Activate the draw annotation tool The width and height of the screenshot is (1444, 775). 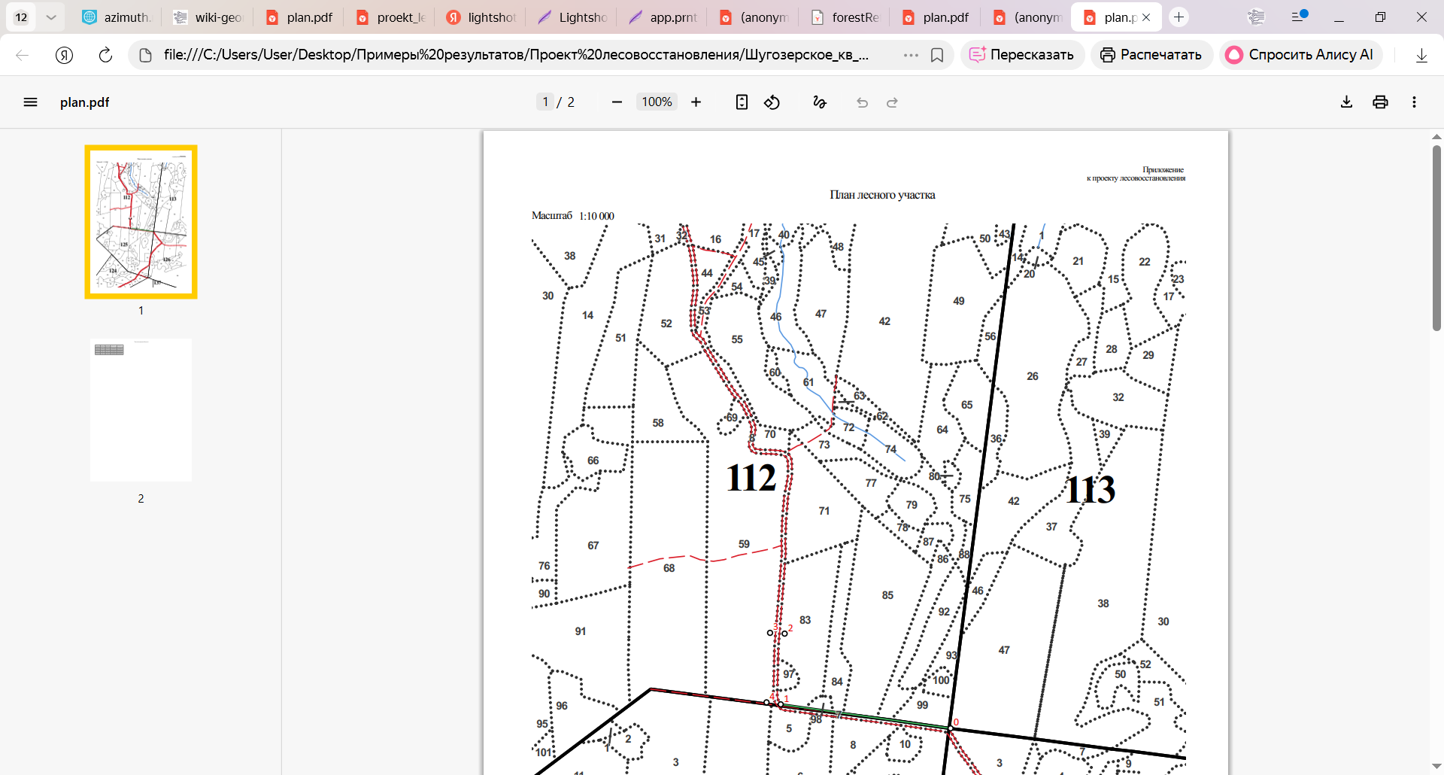(x=820, y=102)
